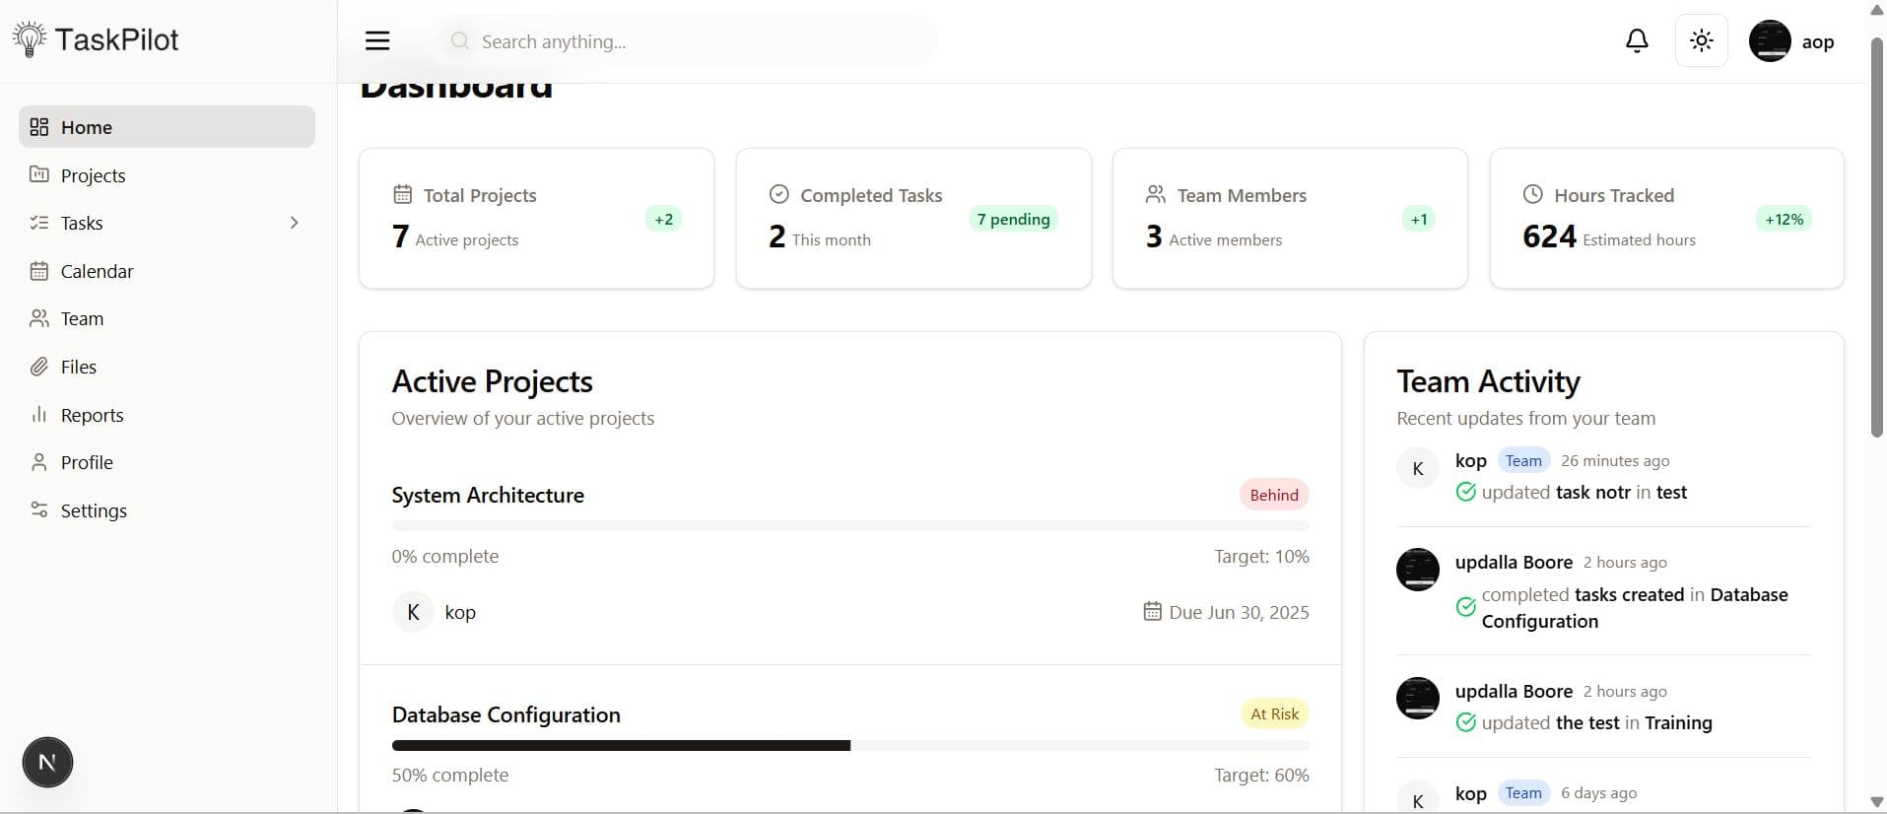Click the Team Members people icon in card
Screen dimensions: 1887x814
pos(1156,194)
